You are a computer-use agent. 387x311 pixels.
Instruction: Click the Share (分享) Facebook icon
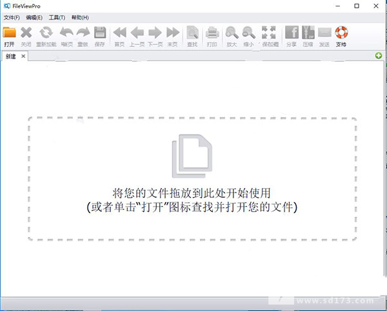tap(292, 32)
